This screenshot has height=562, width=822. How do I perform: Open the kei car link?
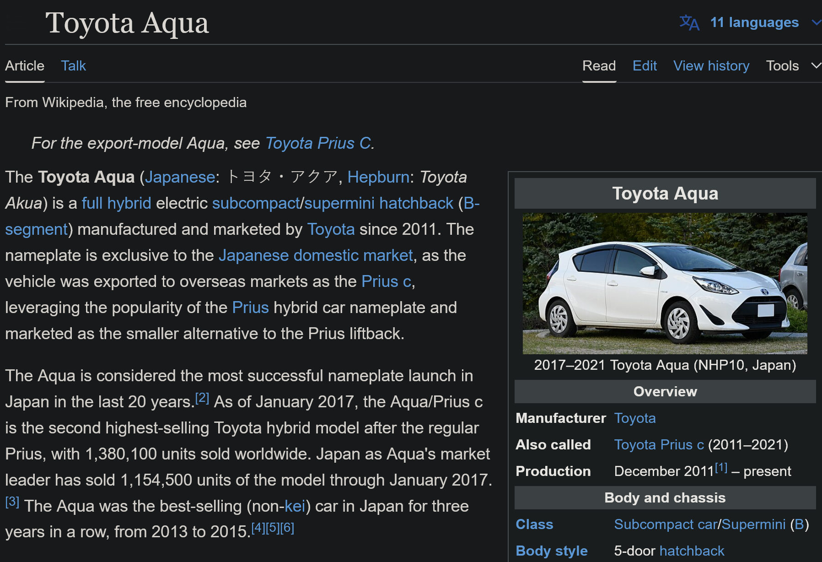click(295, 506)
